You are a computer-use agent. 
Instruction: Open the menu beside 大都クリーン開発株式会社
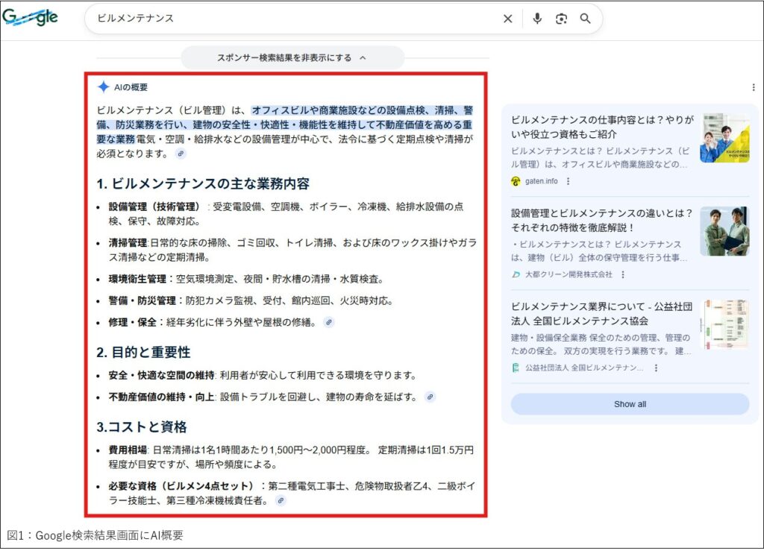[622, 275]
